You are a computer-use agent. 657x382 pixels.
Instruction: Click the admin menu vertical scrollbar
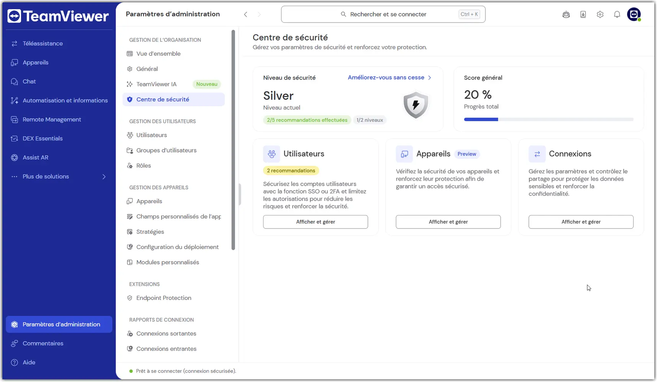[233, 140]
